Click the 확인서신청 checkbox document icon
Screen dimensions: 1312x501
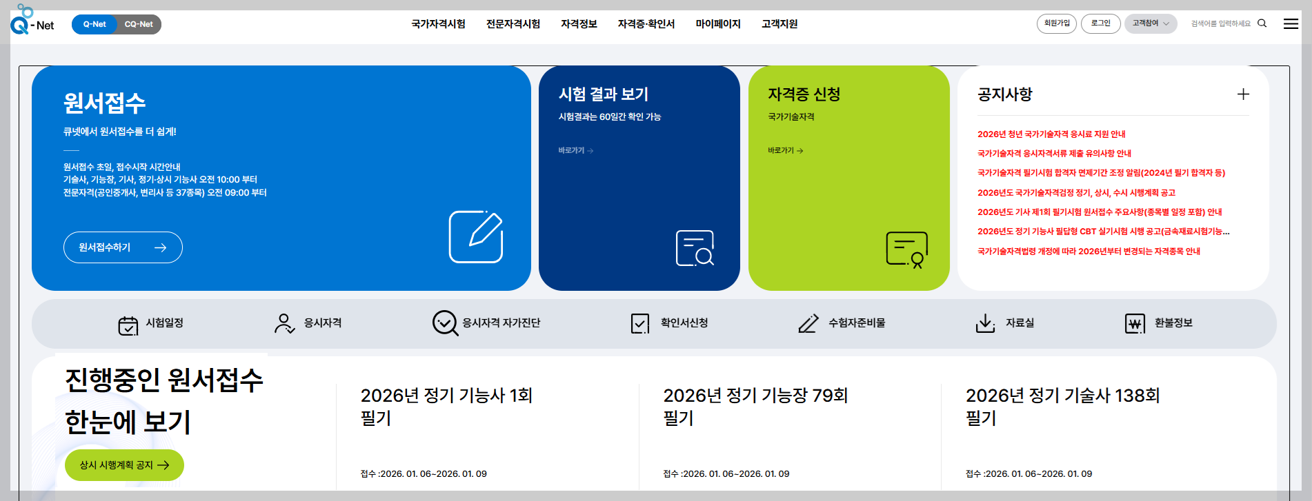[x=640, y=324]
